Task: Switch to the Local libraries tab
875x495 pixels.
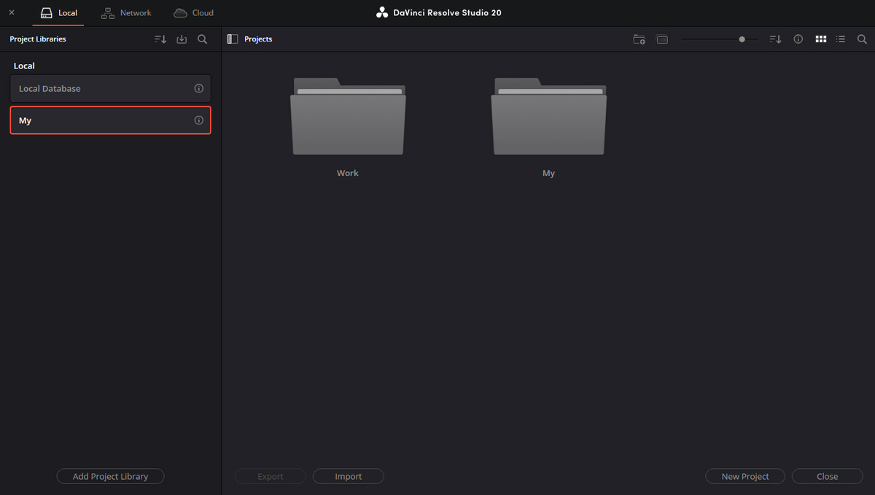Action: point(58,13)
